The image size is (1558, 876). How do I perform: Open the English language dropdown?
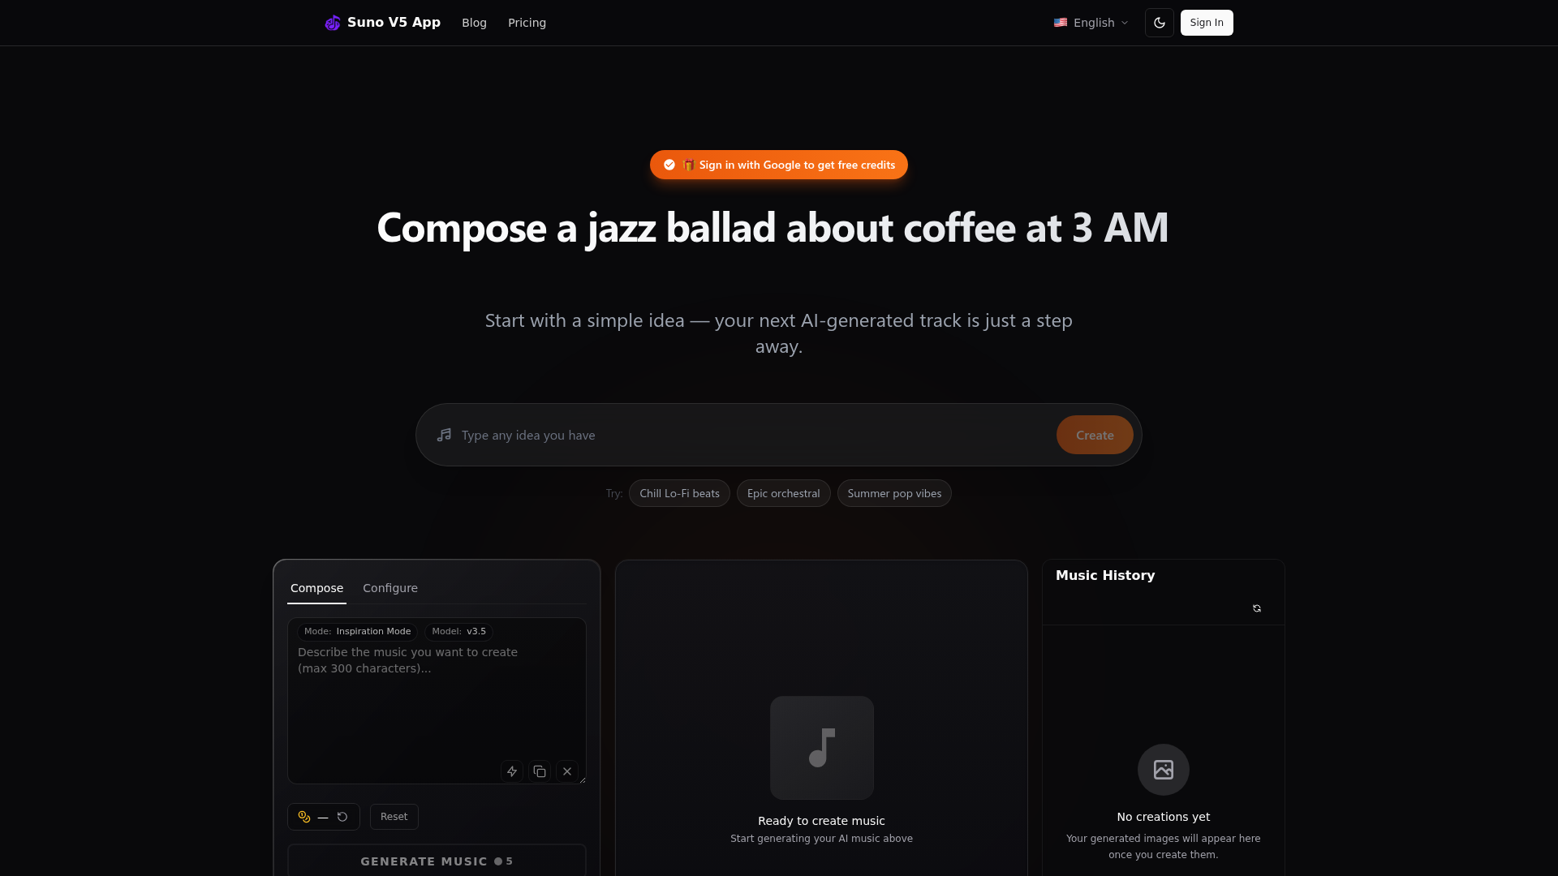pyautogui.click(x=1091, y=23)
